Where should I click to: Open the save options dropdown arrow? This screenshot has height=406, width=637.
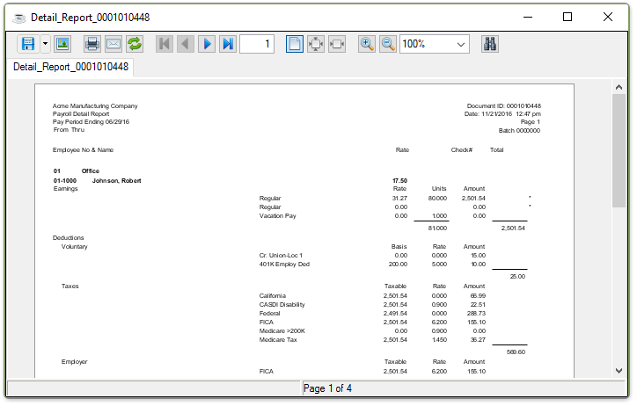click(45, 44)
